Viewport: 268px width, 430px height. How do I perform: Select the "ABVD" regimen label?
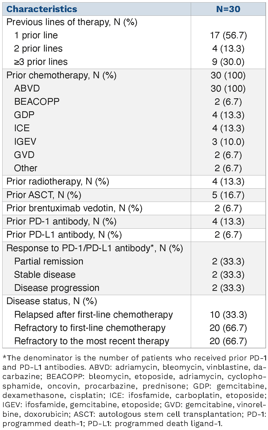pos(27,88)
